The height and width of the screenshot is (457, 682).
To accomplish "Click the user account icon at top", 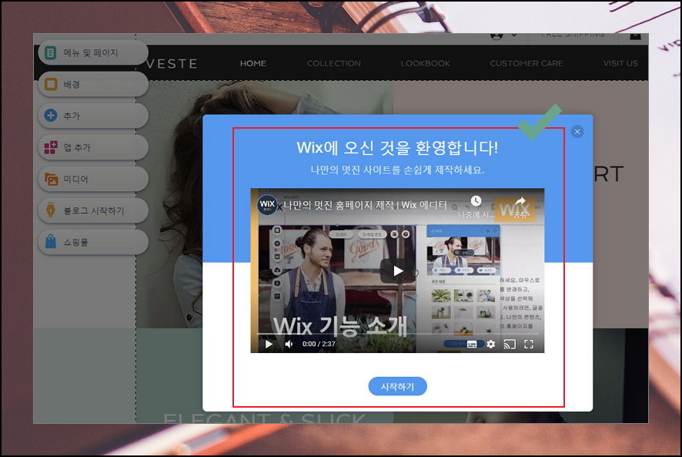I will (x=496, y=36).
